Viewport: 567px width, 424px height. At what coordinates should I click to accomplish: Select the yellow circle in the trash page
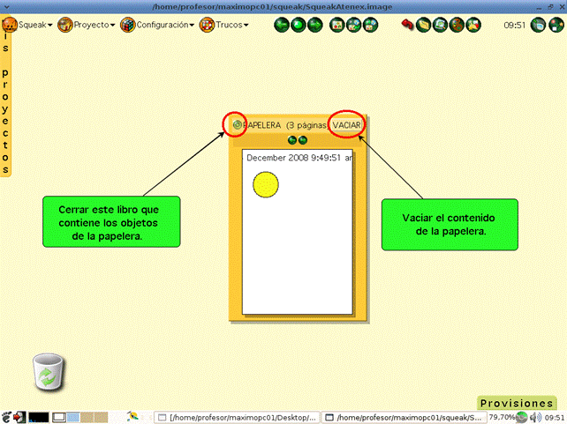[266, 184]
